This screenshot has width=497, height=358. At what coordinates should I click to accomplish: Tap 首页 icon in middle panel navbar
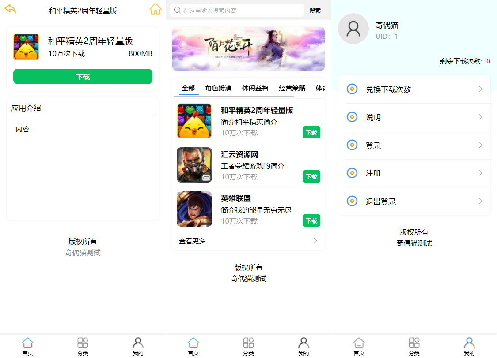tap(193, 343)
